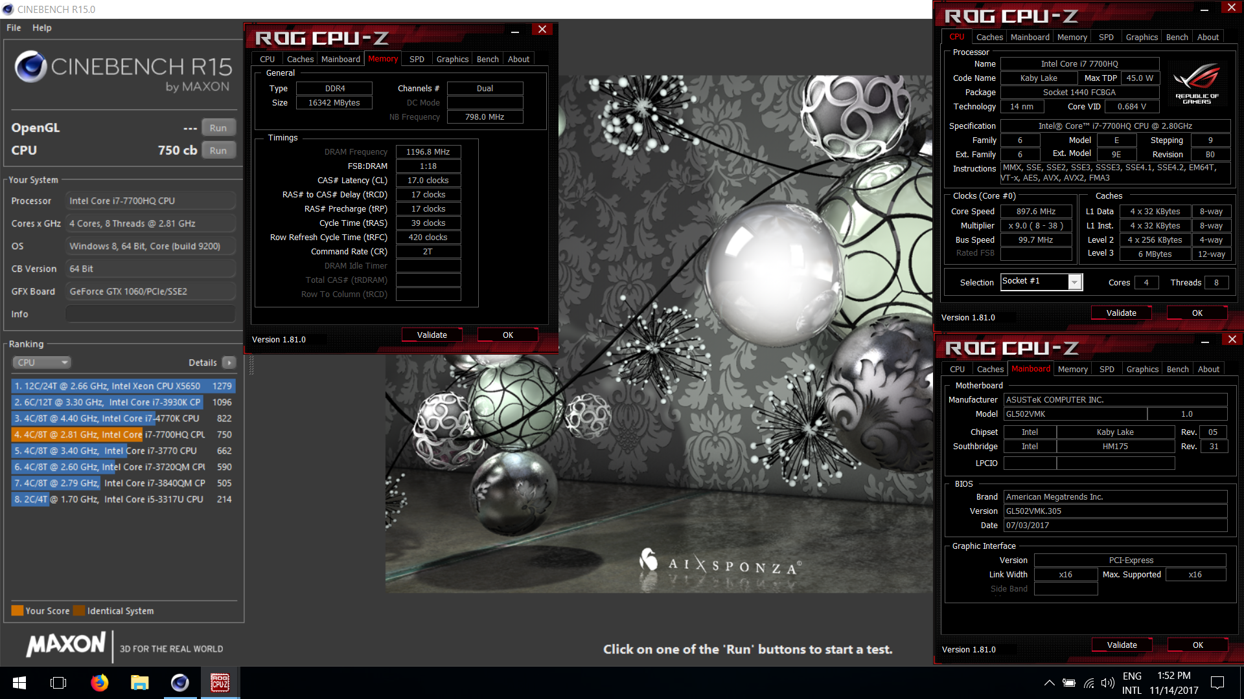Screen dimensions: 1244x699
Task: Open Windows Start menu
Action: (x=19, y=683)
